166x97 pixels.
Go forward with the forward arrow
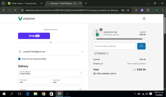click(9, 10)
